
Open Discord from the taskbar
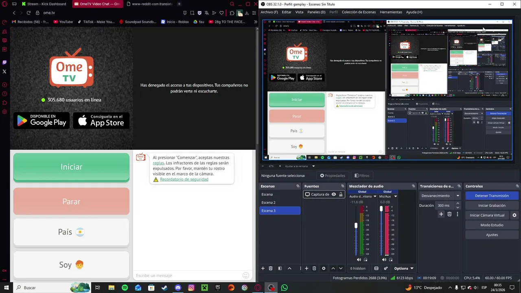[178, 288]
